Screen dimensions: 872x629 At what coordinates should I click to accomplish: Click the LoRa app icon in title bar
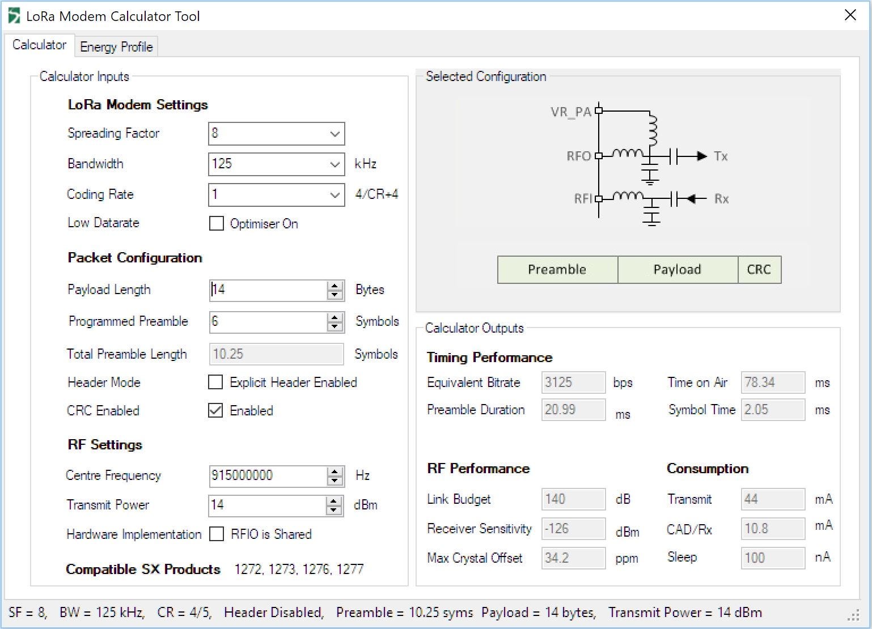pos(14,16)
